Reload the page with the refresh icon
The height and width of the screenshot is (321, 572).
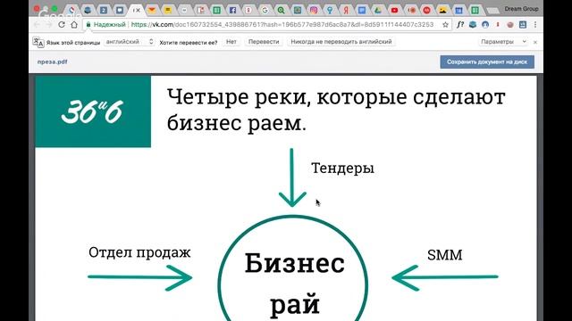62,24
